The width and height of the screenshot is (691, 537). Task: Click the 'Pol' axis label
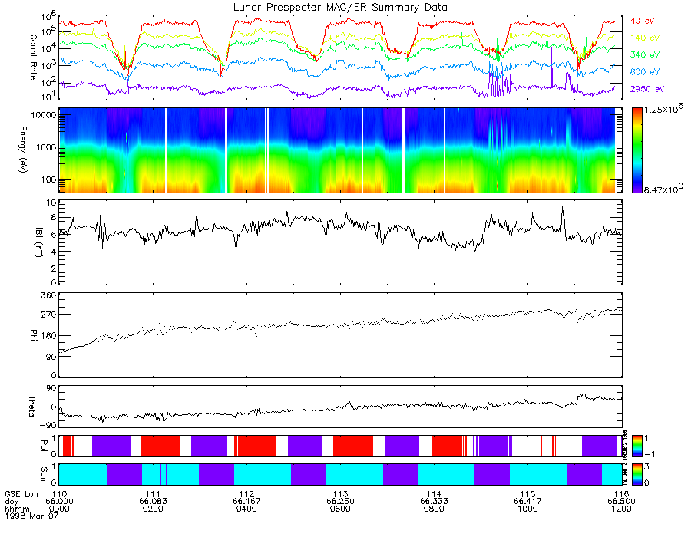coord(44,446)
